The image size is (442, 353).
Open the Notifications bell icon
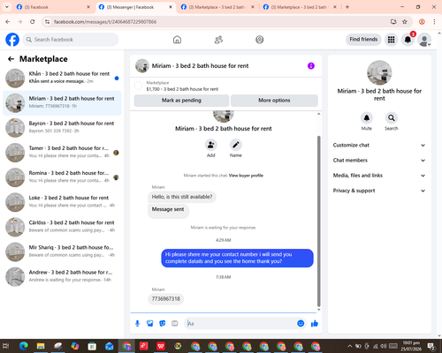[408, 40]
